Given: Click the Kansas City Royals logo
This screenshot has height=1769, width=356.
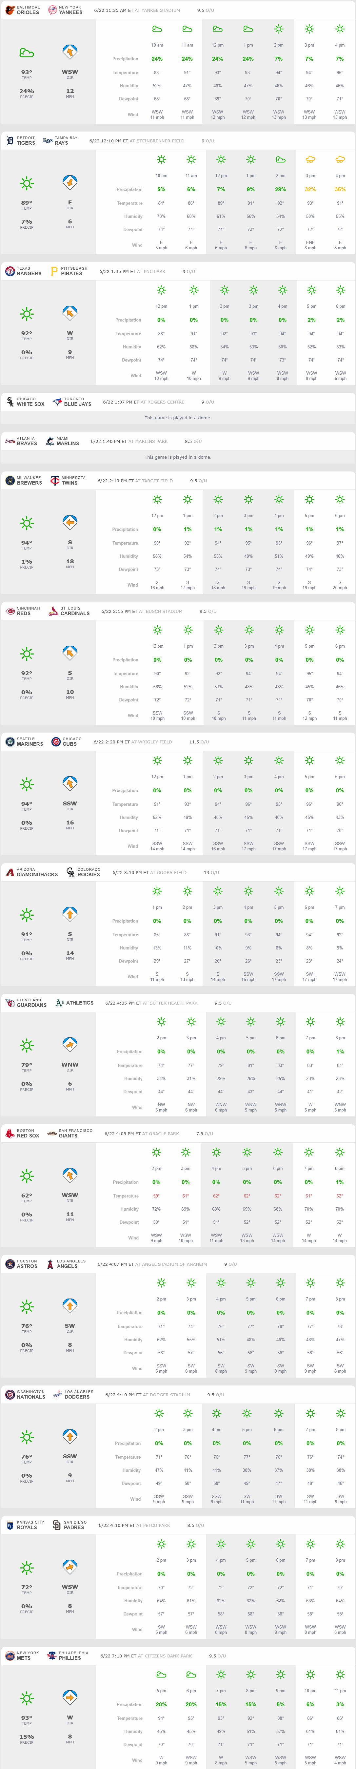Looking at the screenshot, I should point(10,1525).
